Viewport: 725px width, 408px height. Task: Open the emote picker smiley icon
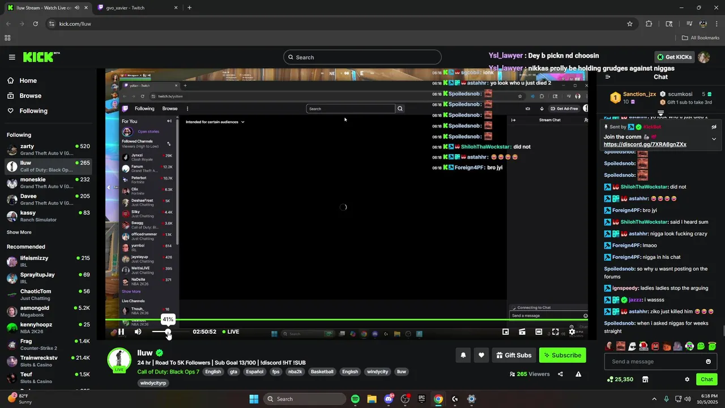(x=709, y=362)
